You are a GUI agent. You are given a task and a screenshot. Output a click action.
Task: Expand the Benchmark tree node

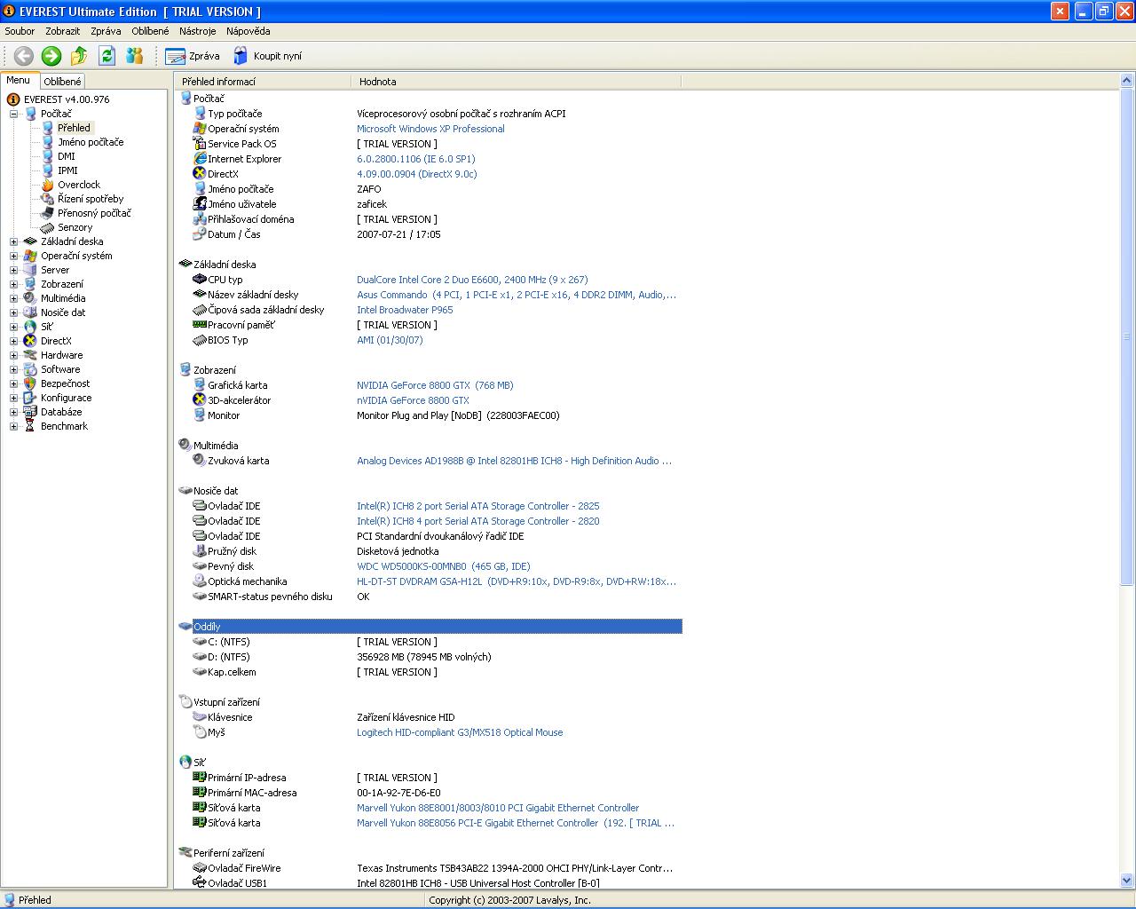13,426
